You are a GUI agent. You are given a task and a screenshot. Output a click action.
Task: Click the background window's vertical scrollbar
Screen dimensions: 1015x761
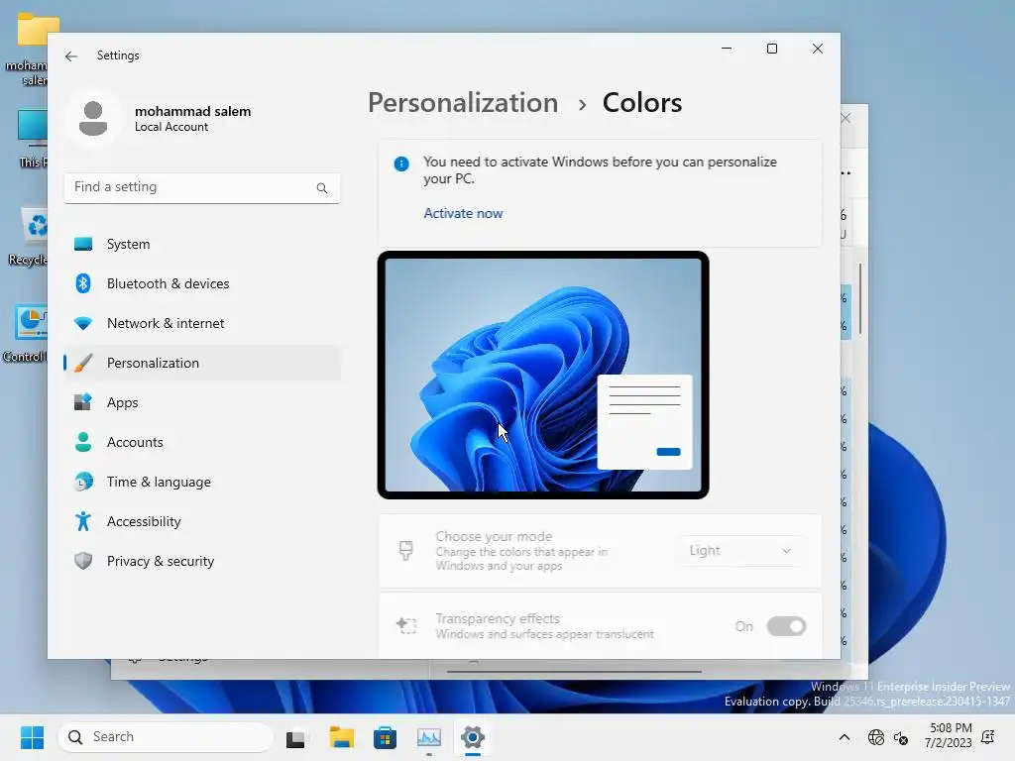860,299
